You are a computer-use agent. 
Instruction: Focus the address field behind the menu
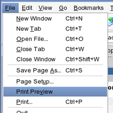[x=110, y=38]
